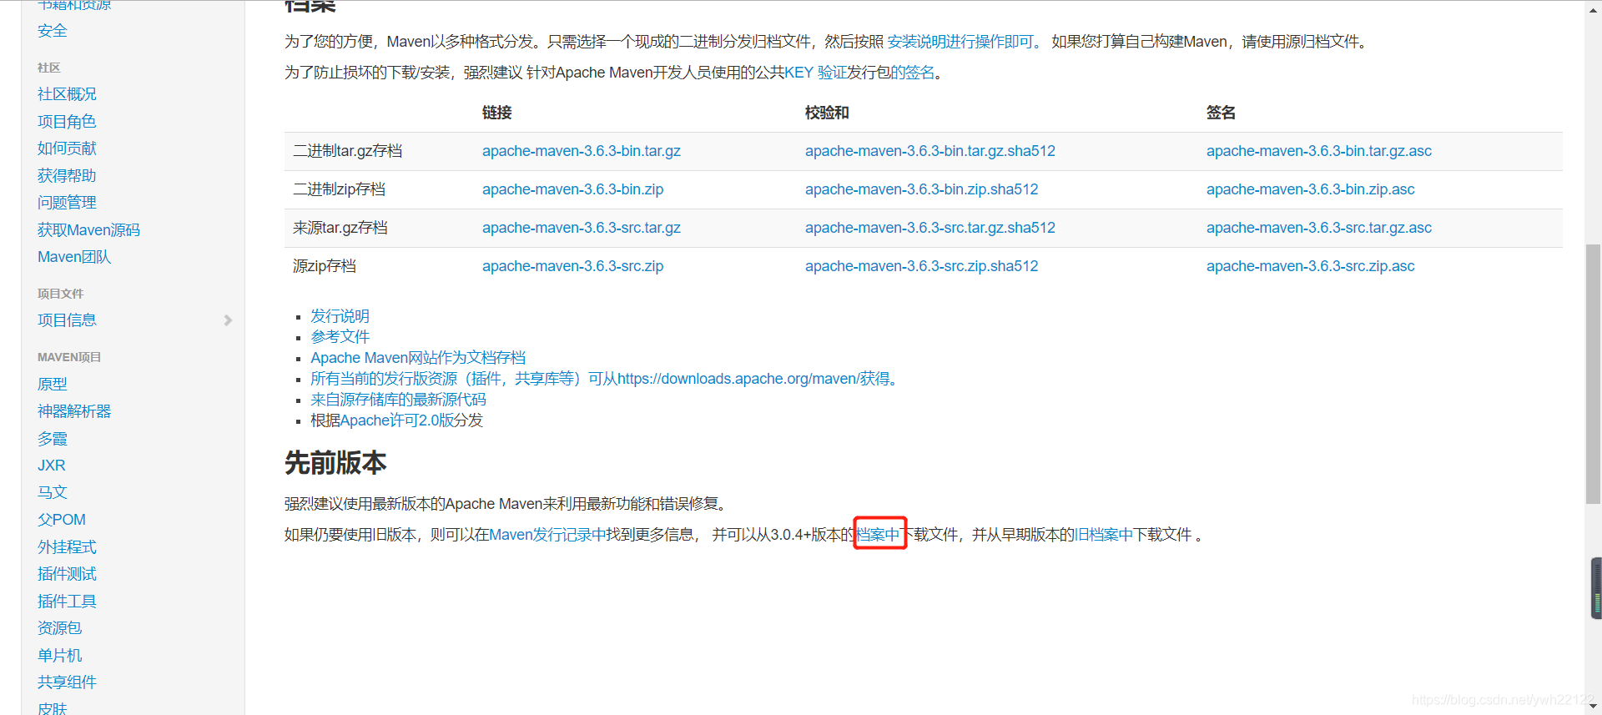This screenshot has width=1602, height=715.
Task: Open 资源包 sidebar link
Action: (x=59, y=628)
